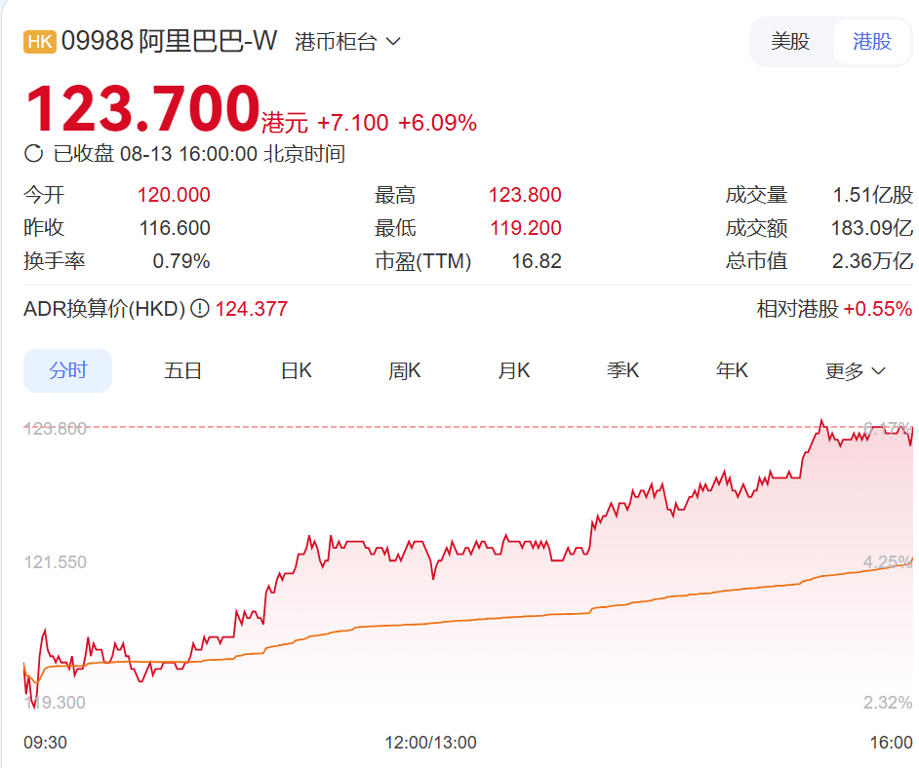
Task: Open the 五日 five-day chart
Action: click(x=184, y=370)
